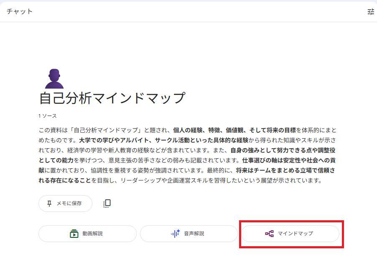This screenshot has height=255, width=377.
Task: Create a mind map with マインドマップ button
Action: pos(290,234)
